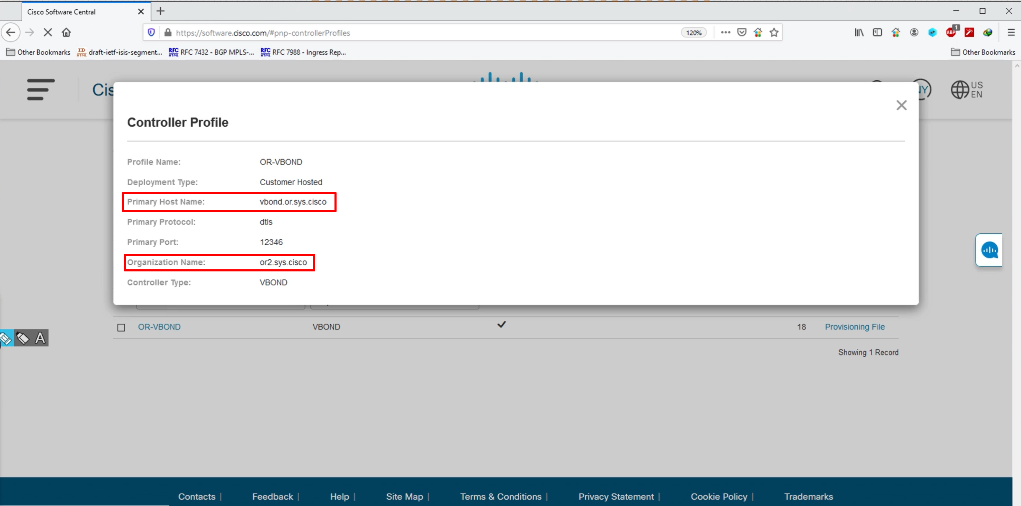The image size is (1021, 506).
Task: Bookmark this page with star icon
Action: click(774, 33)
